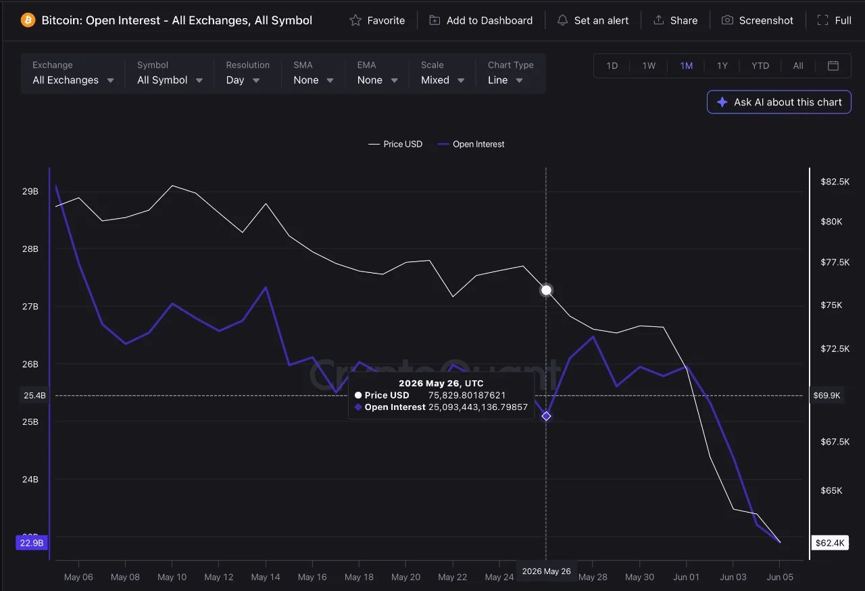
Task: Click Set an alert text
Action: pyautogui.click(x=601, y=20)
